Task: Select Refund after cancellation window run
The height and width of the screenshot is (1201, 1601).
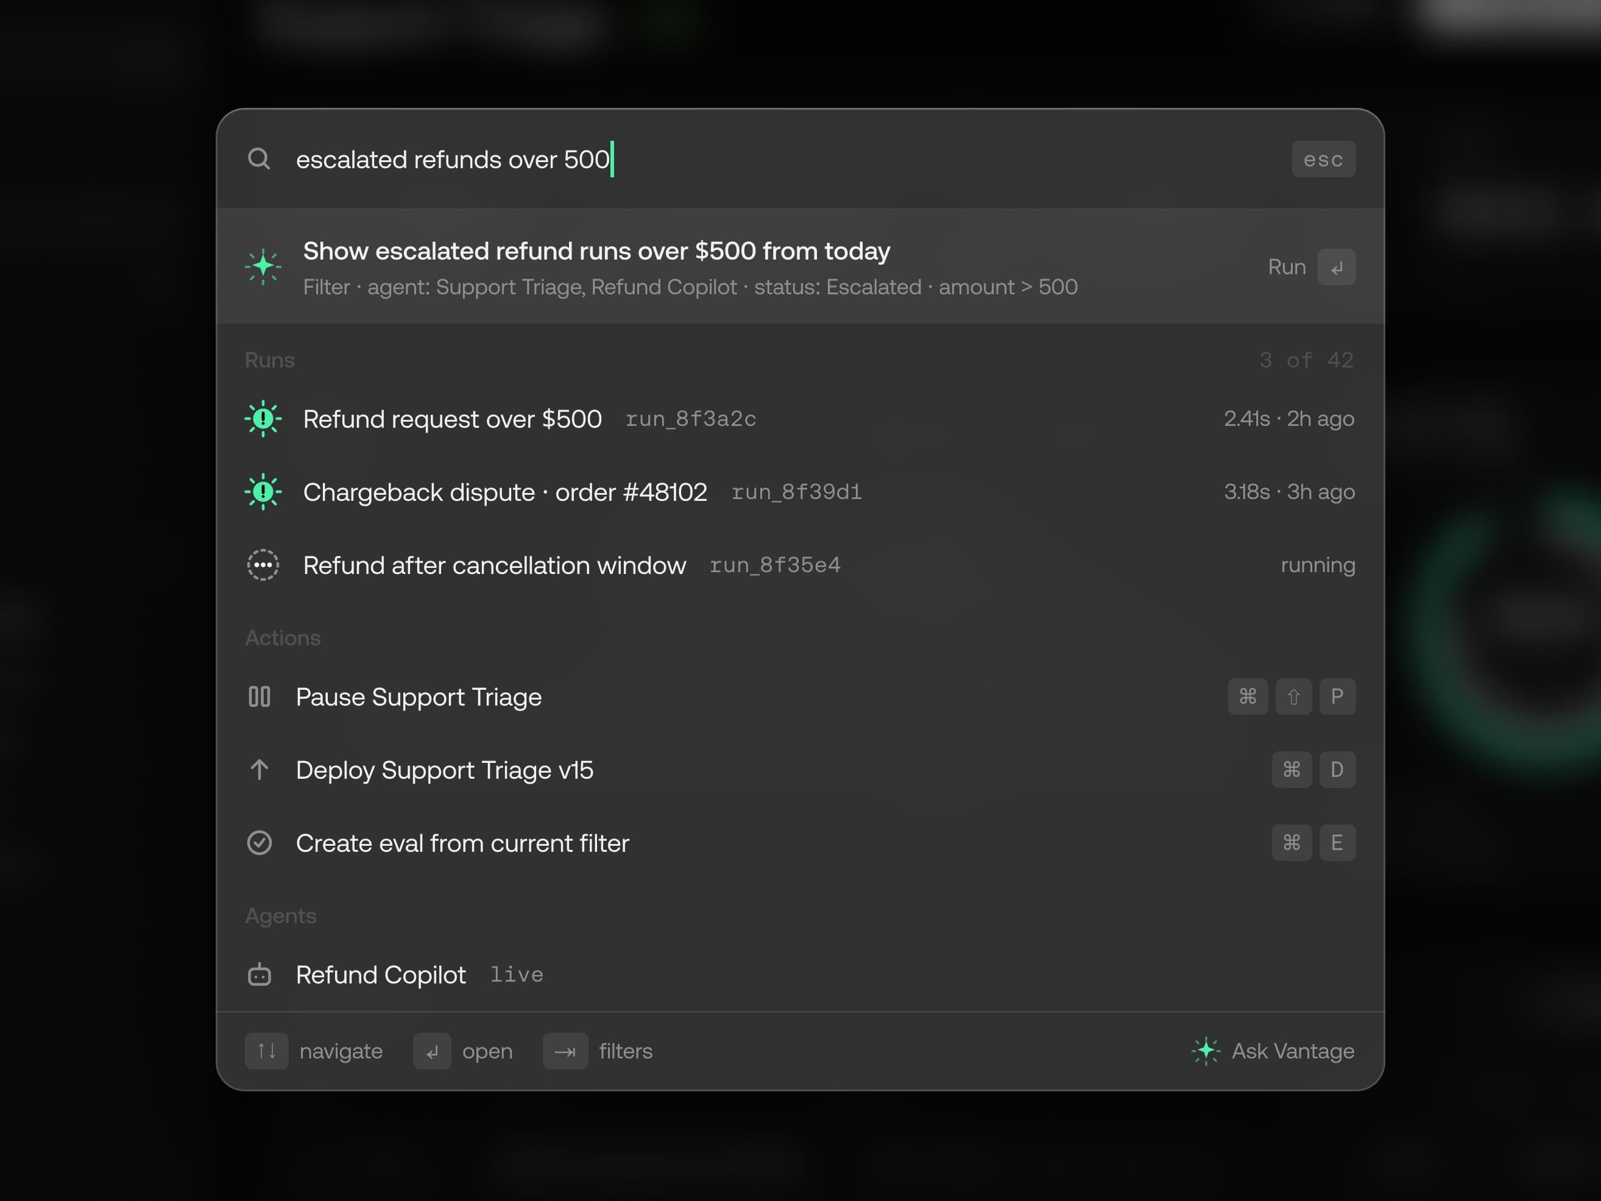Action: pos(800,565)
